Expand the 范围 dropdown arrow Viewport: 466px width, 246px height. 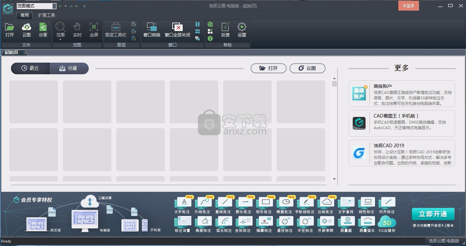point(60,39)
